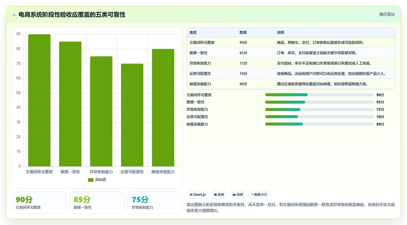Click the 路径雷达 label in header
The height and width of the screenshot is (225, 407).
click(387, 14)
